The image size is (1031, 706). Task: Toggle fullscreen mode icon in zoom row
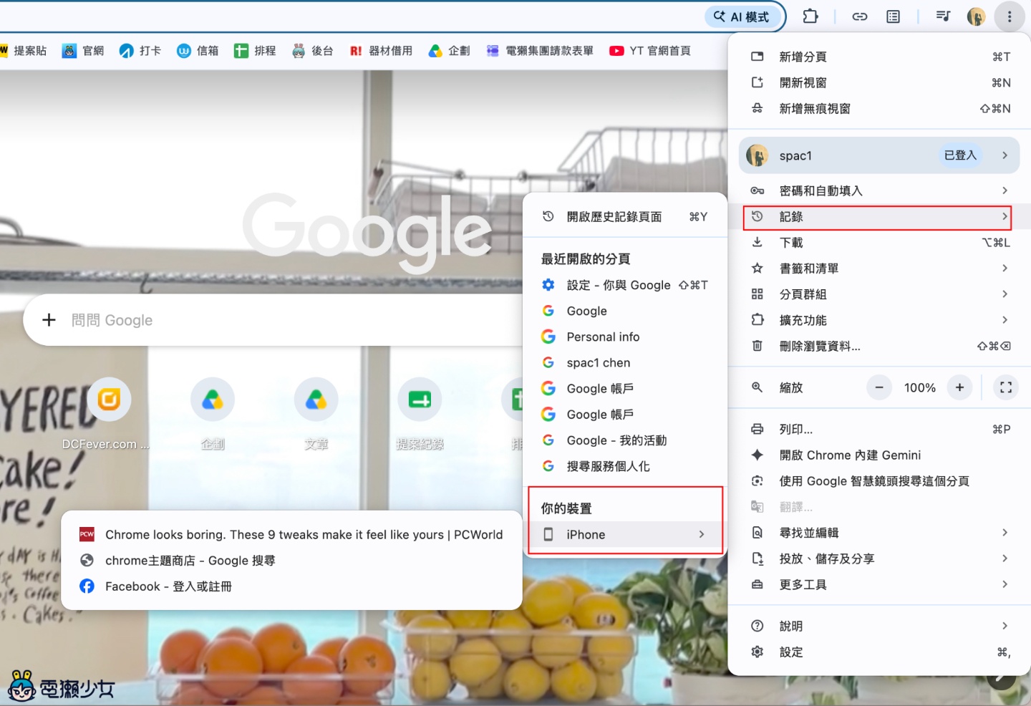pos(1006,387)
